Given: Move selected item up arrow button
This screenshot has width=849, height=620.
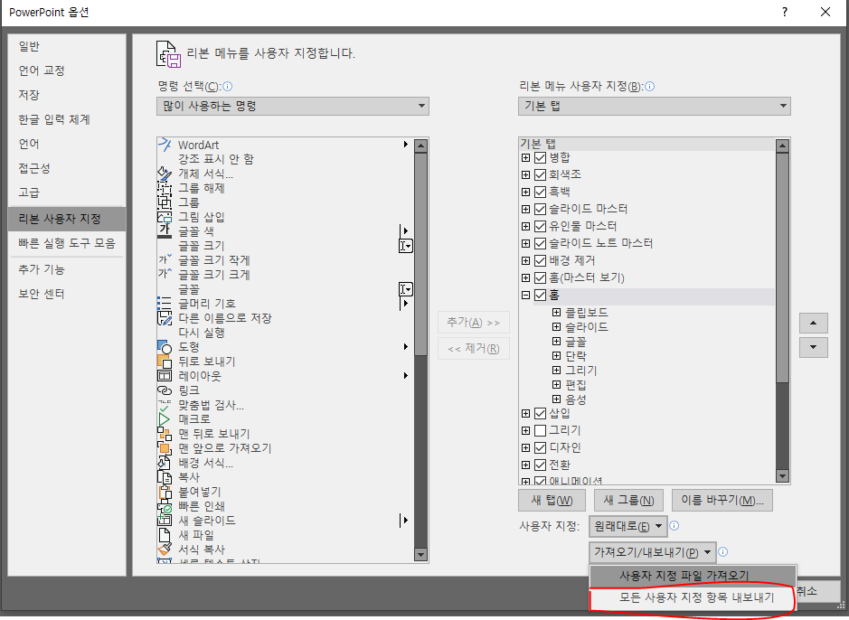Looking at the screenshot, I should (x=813, y=323).
